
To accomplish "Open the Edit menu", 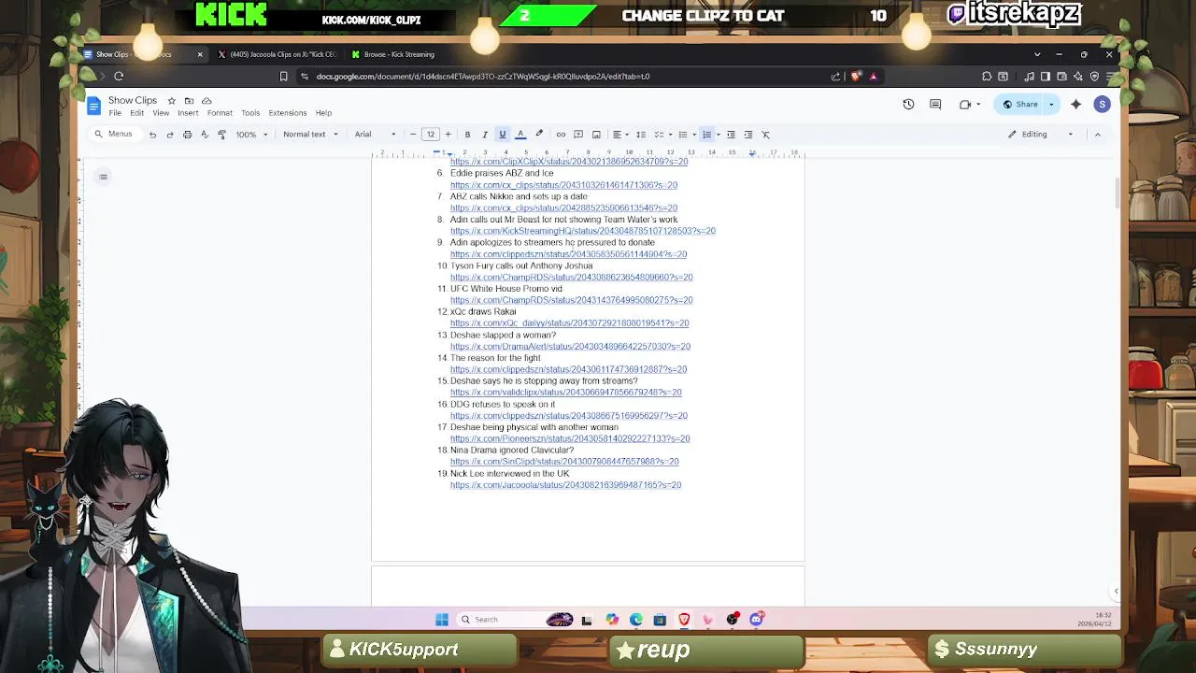I will pos(136,113).
